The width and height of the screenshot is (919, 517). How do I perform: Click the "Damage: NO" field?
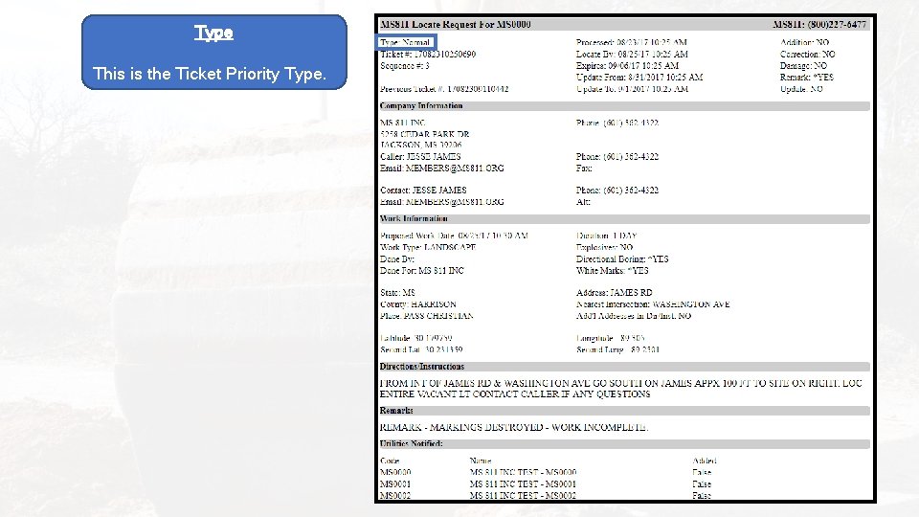[803, 66]
